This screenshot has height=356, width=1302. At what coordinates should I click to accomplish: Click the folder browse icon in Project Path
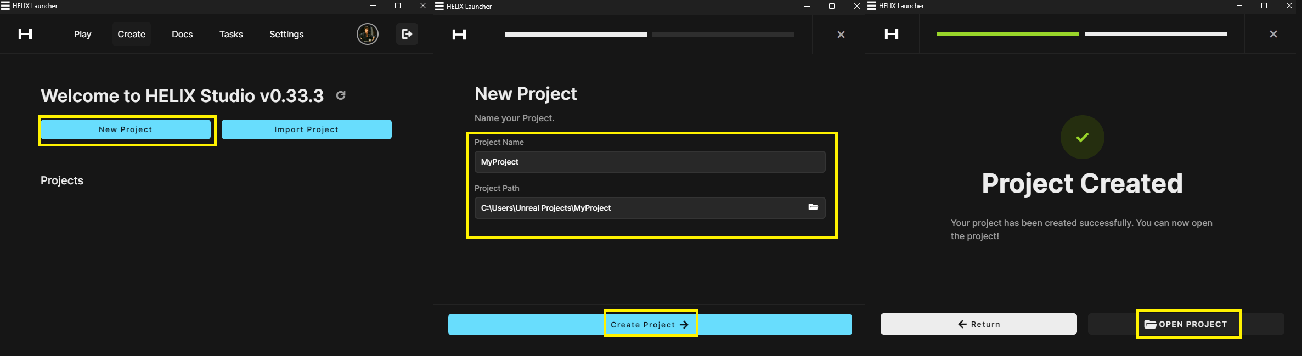click(x=813, y=207)
